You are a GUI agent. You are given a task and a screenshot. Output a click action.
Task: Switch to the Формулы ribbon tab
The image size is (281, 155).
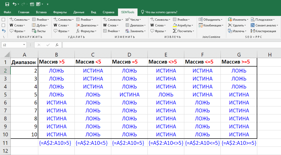click(60, 12)
